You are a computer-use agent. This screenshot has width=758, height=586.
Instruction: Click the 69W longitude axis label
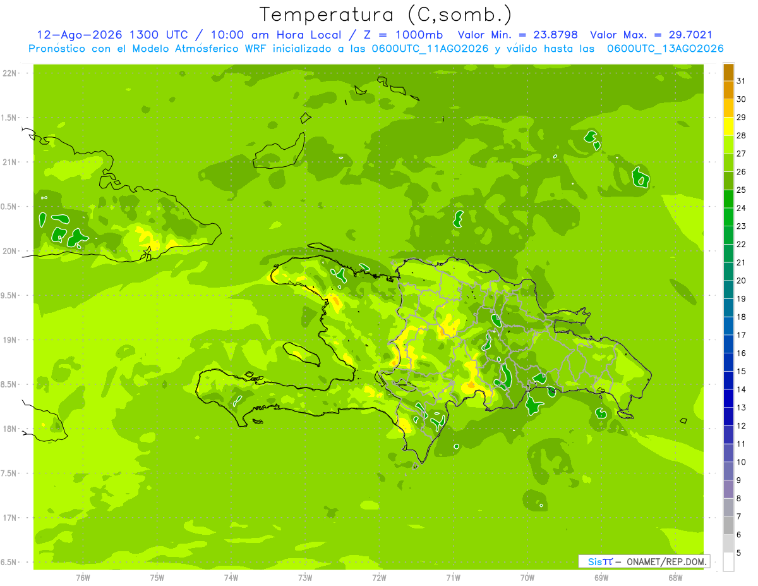pos(601,577)
